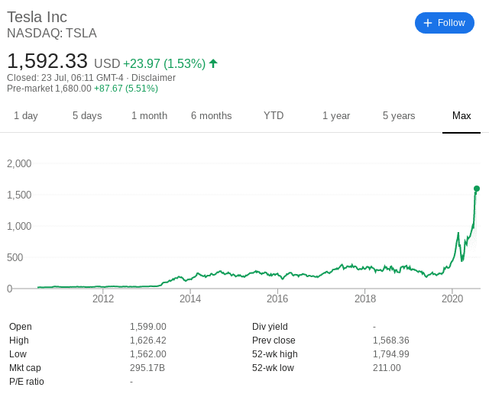Click the 2018 label on the x-axis

pyautogui.click(x=365, y=299)
